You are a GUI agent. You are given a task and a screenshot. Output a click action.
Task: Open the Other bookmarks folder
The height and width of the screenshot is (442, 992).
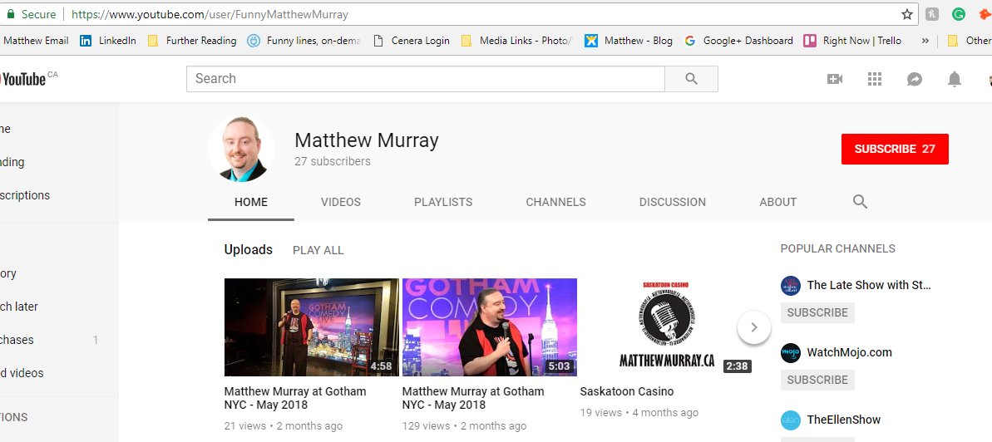pyautogui.click(x=969, y=41)
